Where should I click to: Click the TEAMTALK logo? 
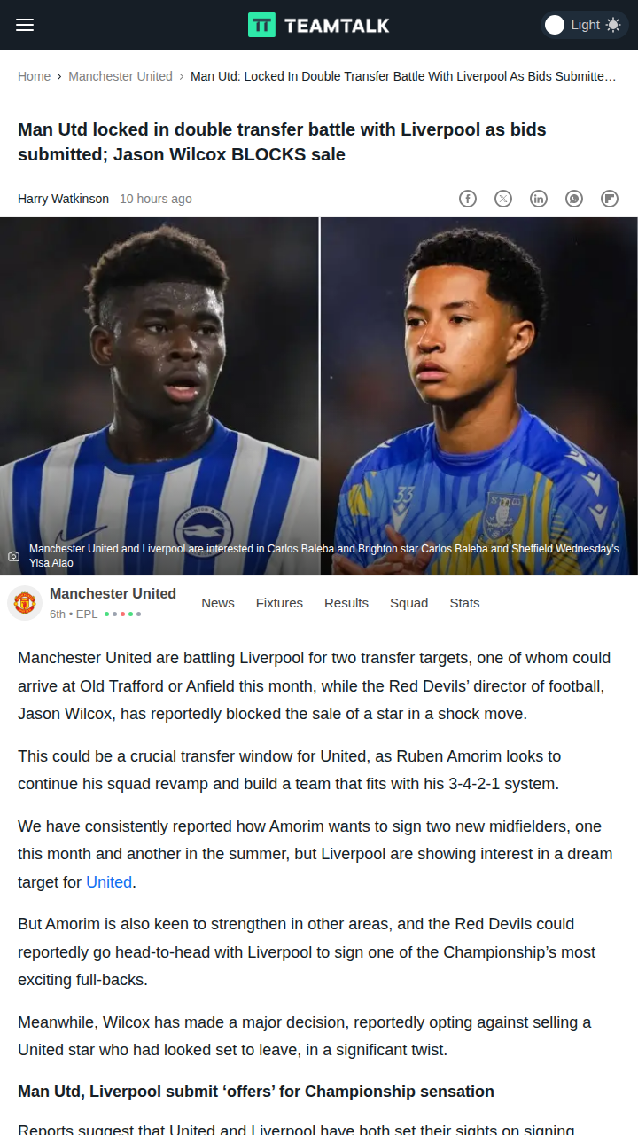(x=319, y=25)
